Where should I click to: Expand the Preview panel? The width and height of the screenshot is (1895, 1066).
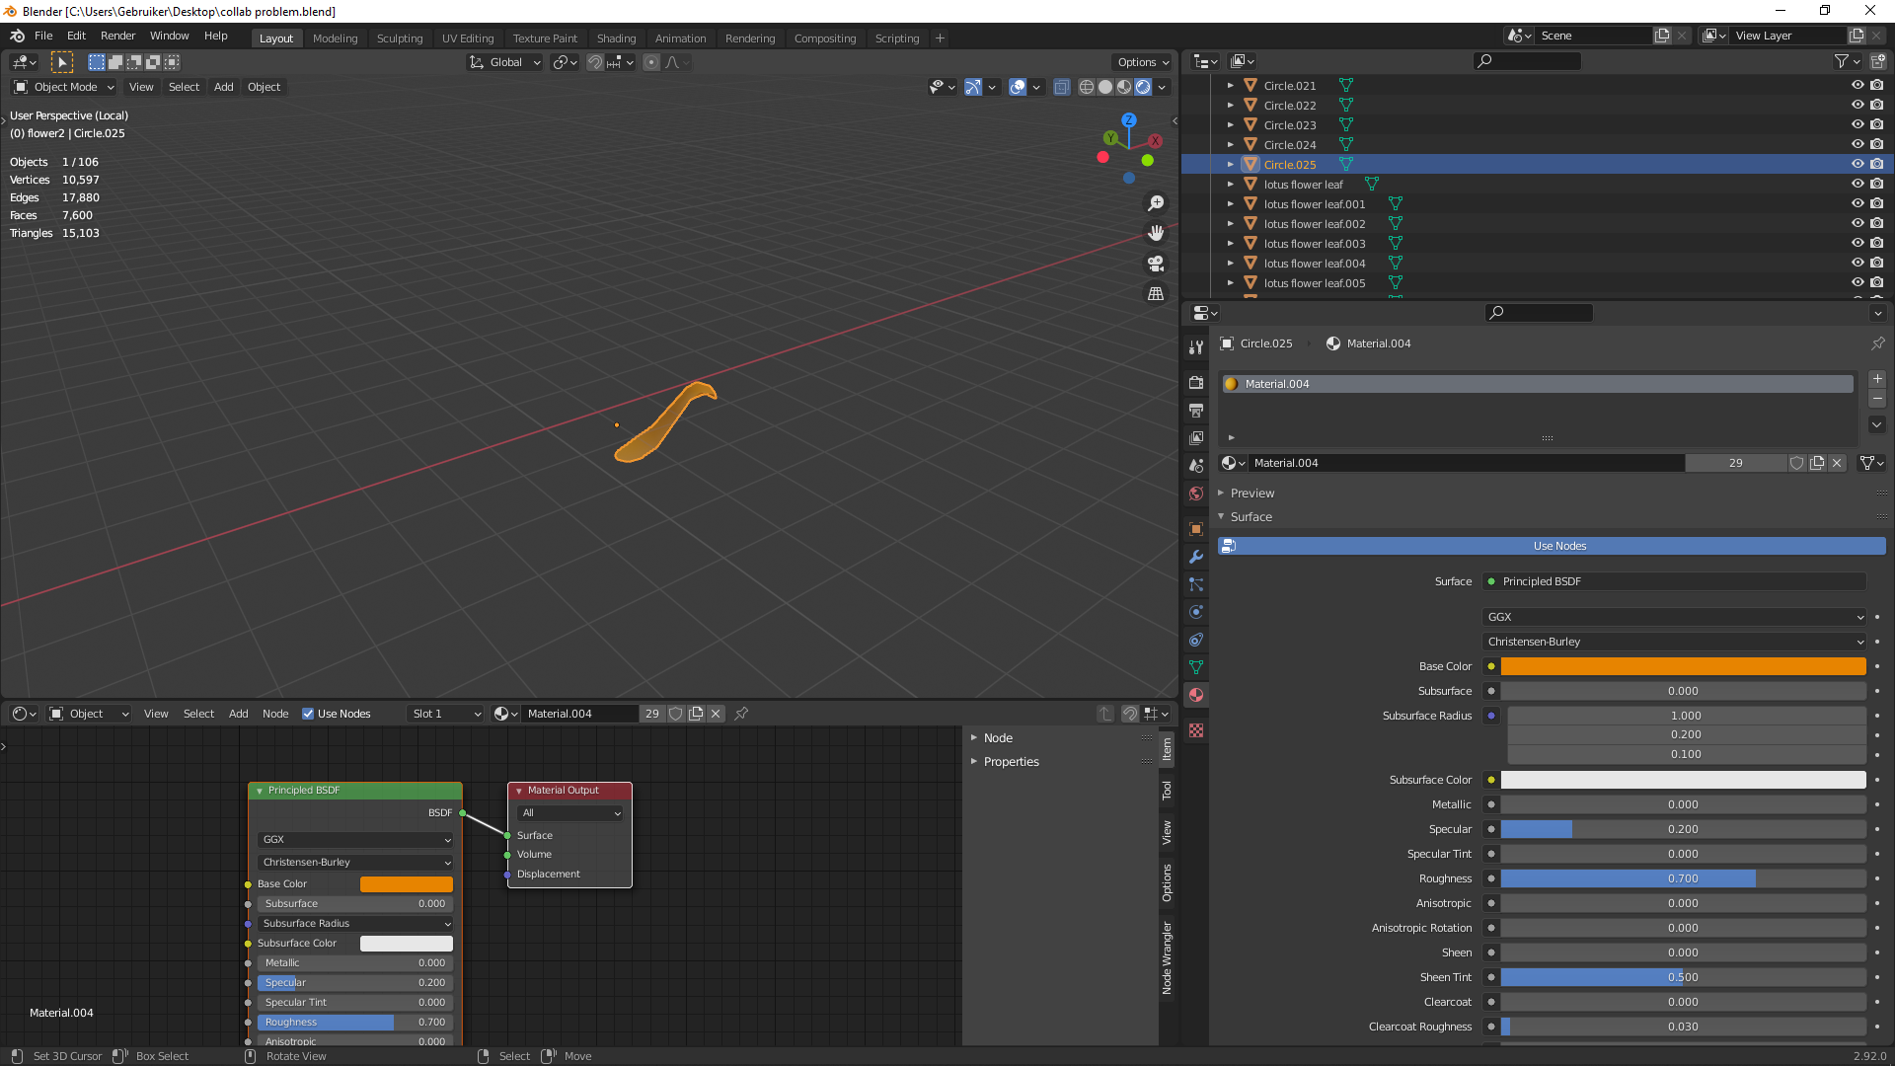click(x=1252, y=494)
